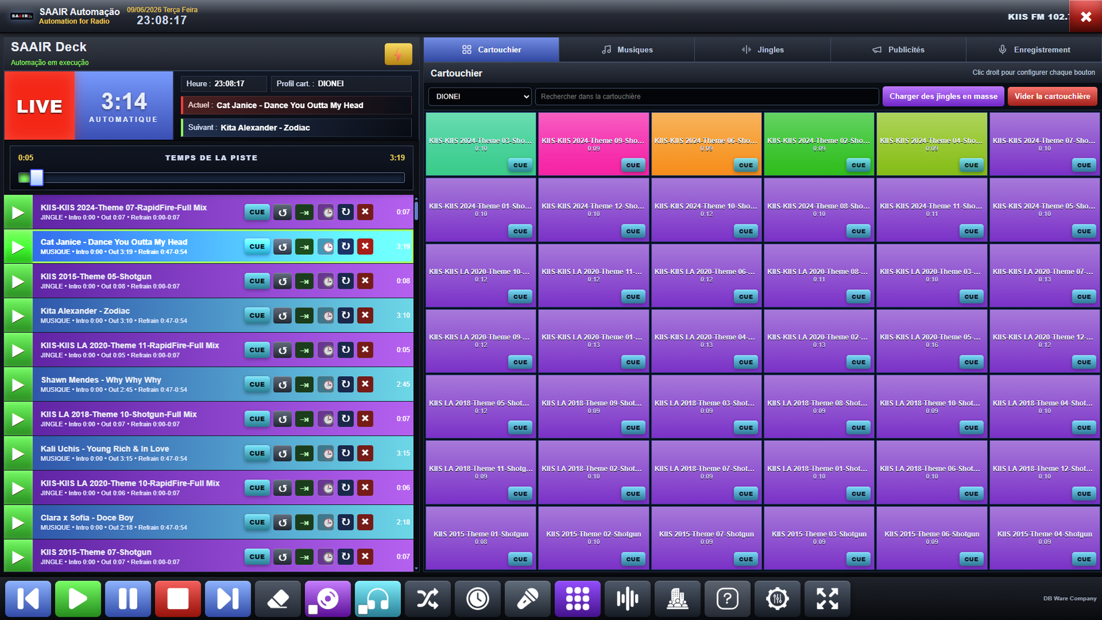The height and width of the screenshot is (620, 1102).
Task: Toggle the purple disc icon in bottom toolbar
Action: pos(328,599)
